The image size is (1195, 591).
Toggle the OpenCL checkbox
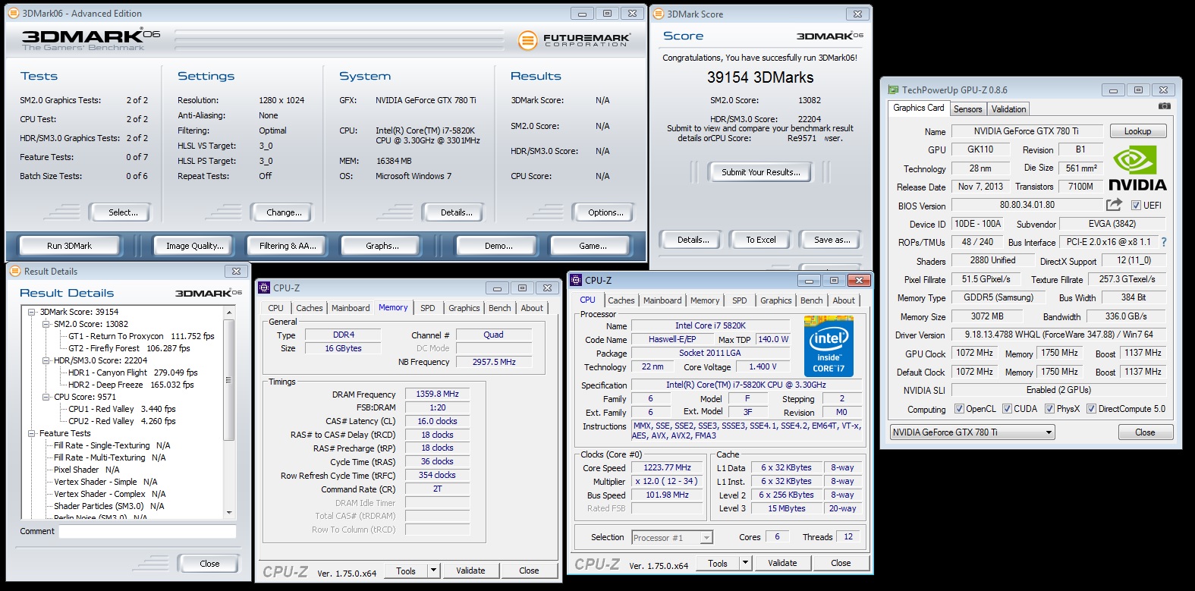(959, 409)
